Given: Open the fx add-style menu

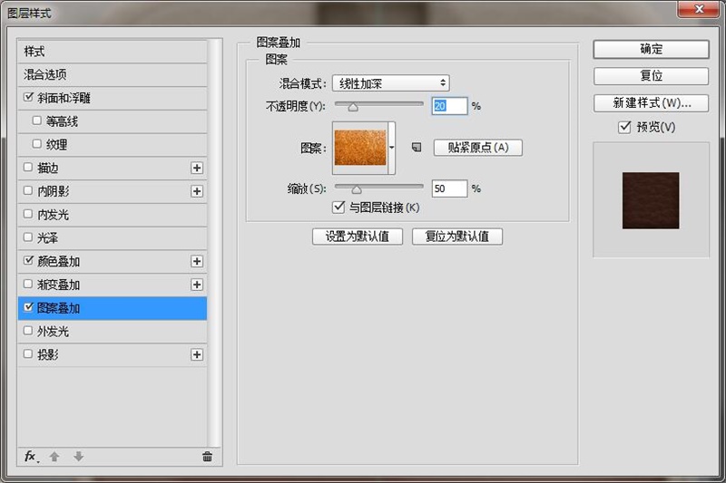Looking at the screenshot, I should [31, 457].
